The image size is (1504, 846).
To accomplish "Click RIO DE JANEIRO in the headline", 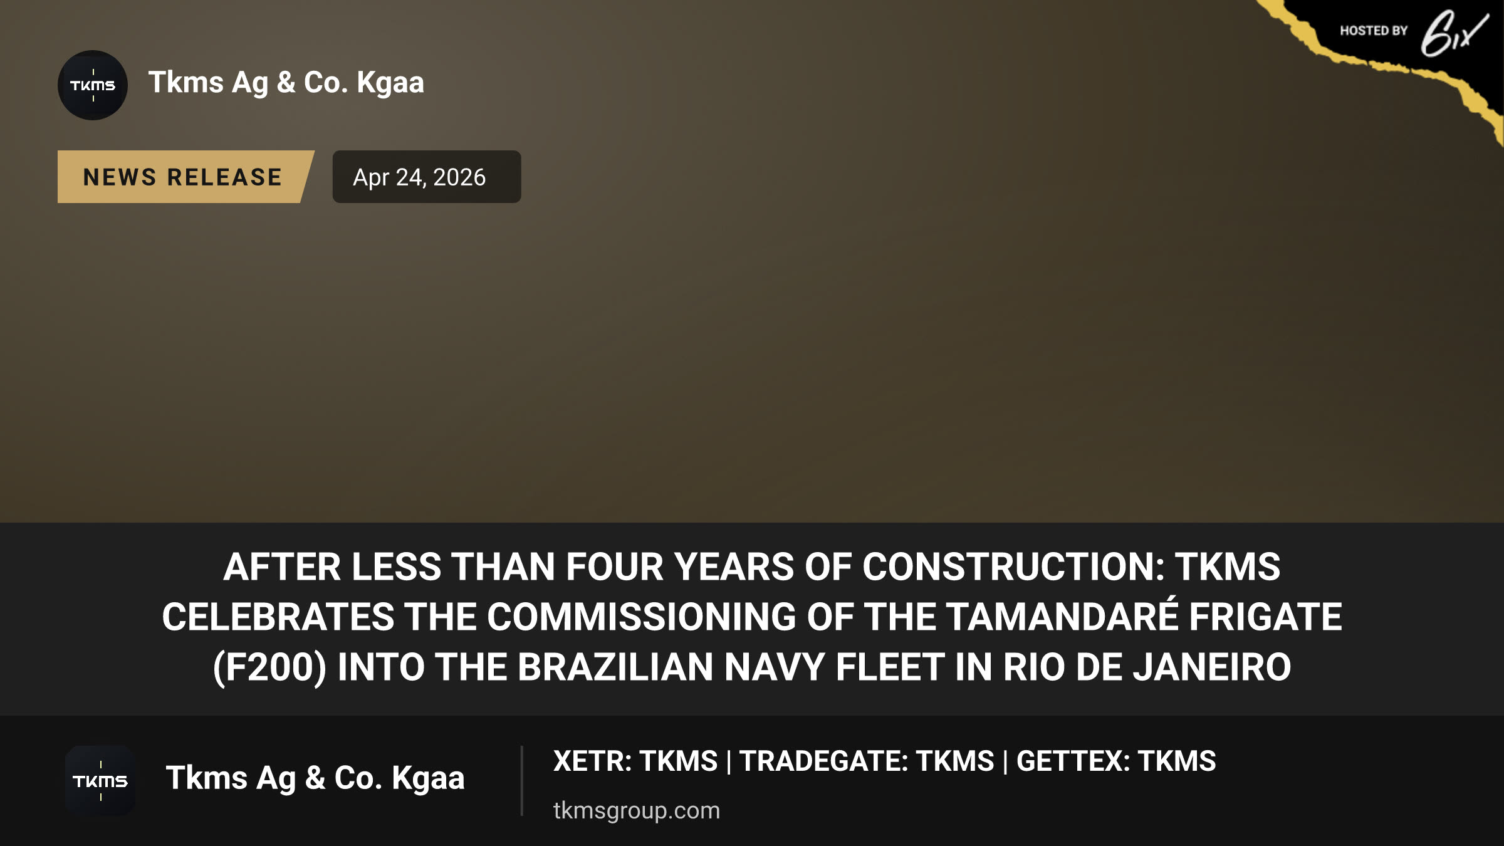I will [x=1147, y=667].
